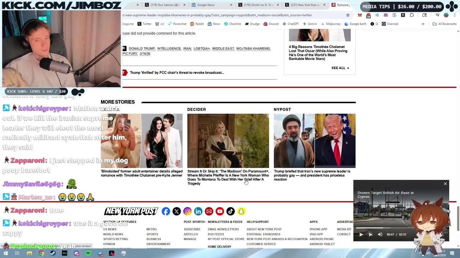Bookmark this page with the star icon
This screenshot has width=460, height=258.
point(348,15)
